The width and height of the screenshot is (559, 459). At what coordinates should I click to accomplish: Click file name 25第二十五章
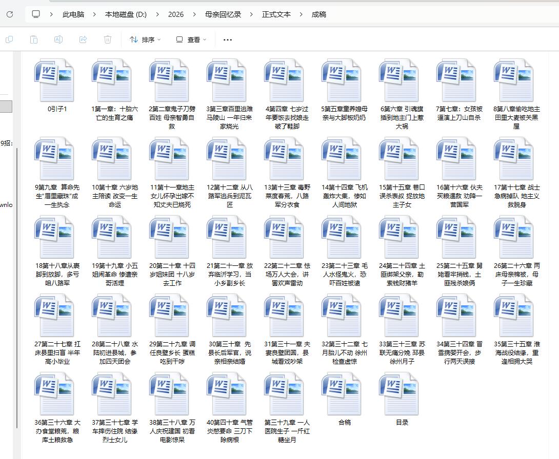coord(459,274)
